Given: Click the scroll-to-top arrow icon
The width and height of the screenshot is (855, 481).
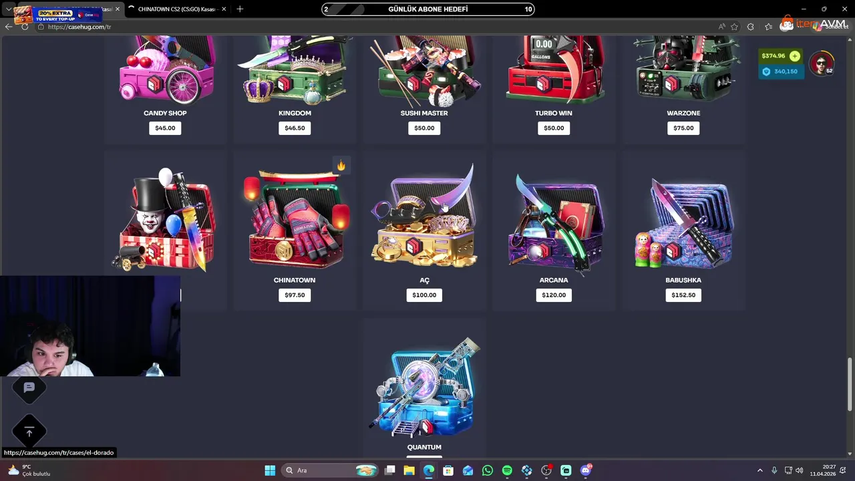Looking at the screenshot, I should (x=29, y=432).
